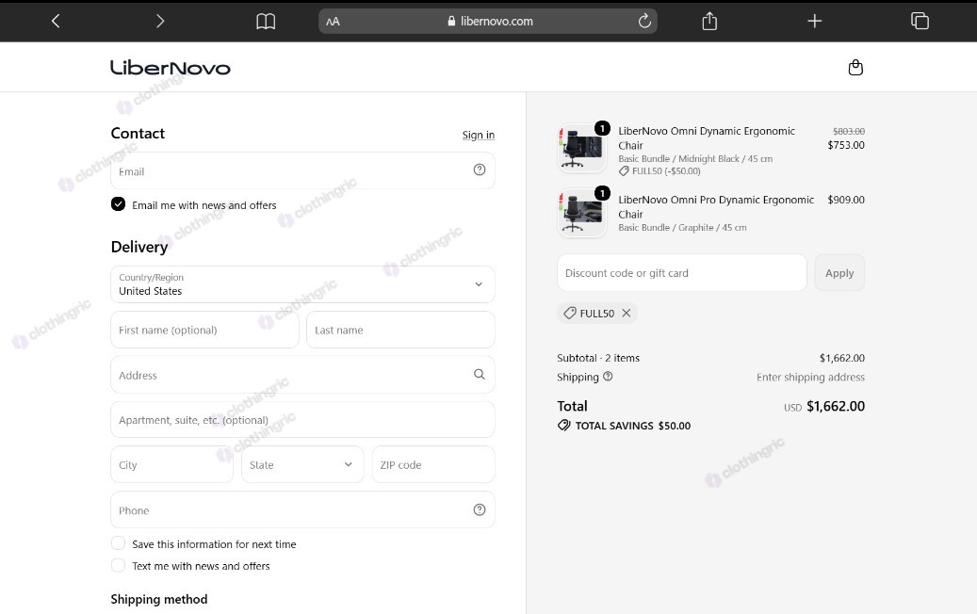Focus the Address field

tap(302, 375)
